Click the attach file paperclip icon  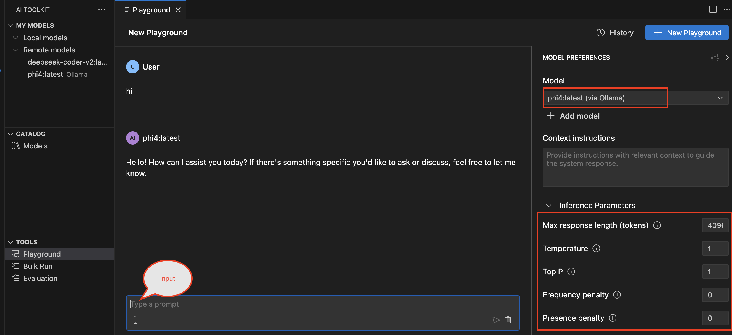tap(135, 320)
